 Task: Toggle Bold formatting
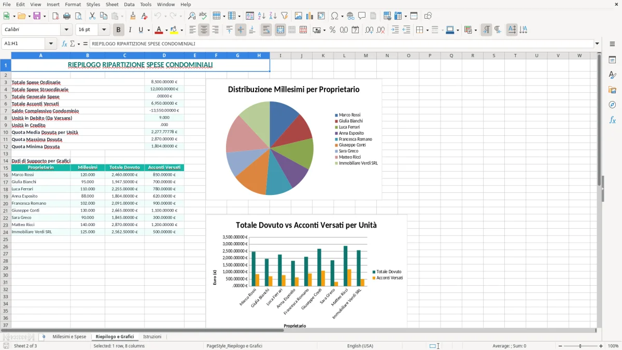pos(119,30)
